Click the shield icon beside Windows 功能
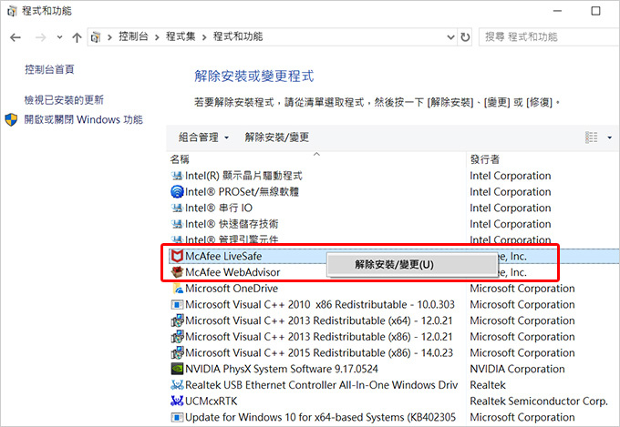The image size is (620, 427). [11, 119]
